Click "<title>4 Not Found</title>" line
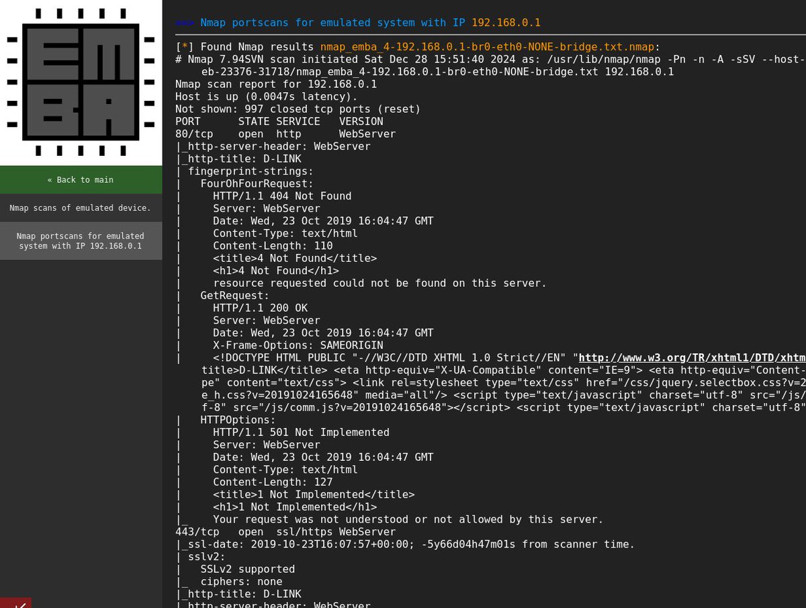Screen dimensions: 806x608 295,258
